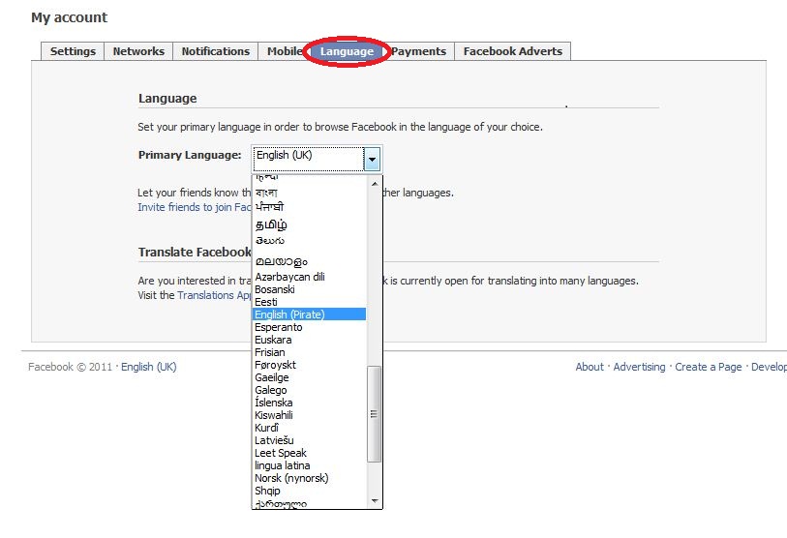Image resolution: width=787 pixels, height=538 pixels.
Task: Click the Primary Language combo box field
Action: (317, 160)
